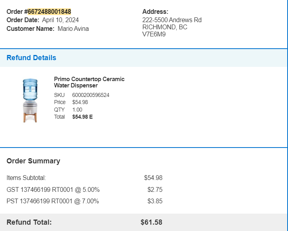Screen dimensions: 288x231
Task: Click the postal code V7E6M9
Action: point(154,34)
